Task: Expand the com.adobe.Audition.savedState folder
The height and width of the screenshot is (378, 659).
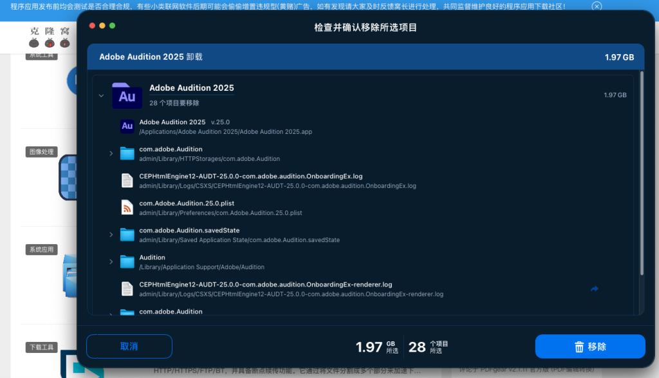Action: pos(111,234)
